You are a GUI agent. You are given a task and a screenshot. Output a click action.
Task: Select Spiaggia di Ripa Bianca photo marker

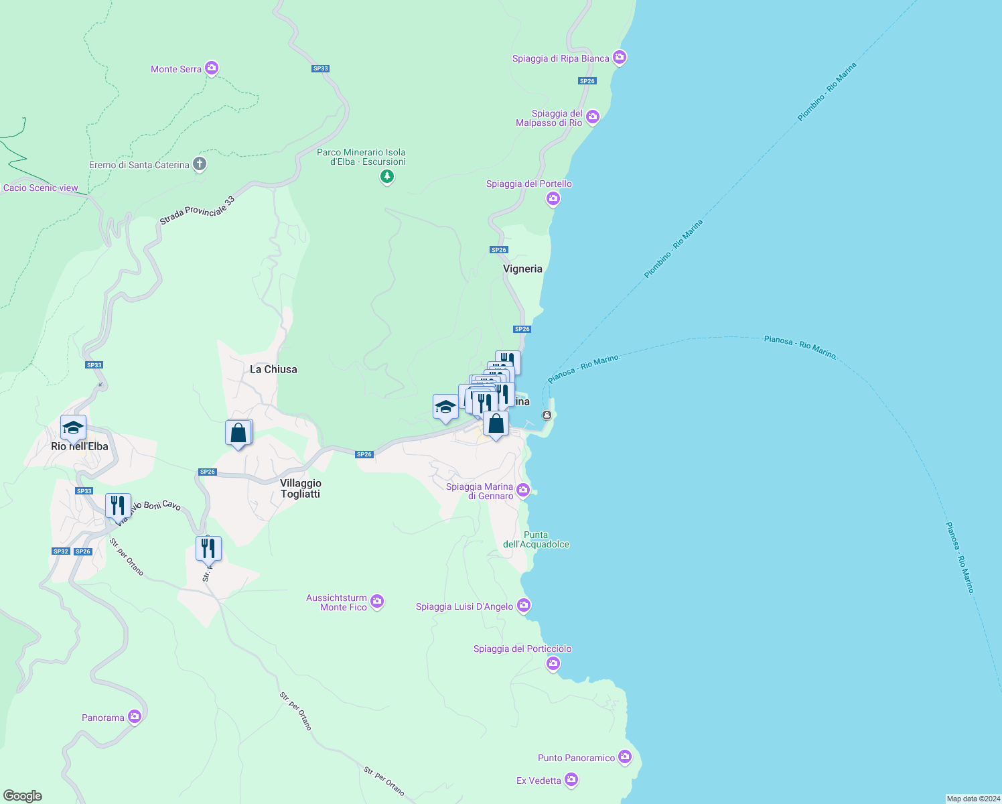[620, 58]
